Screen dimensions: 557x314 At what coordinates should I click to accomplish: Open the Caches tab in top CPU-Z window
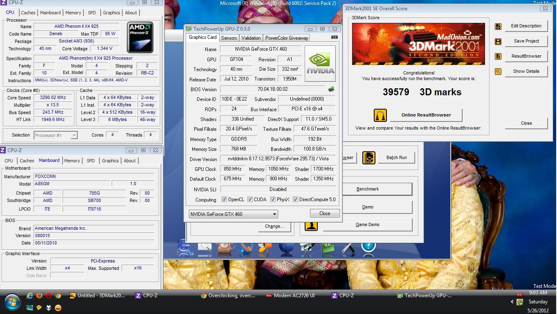click(x=28, y=13)
